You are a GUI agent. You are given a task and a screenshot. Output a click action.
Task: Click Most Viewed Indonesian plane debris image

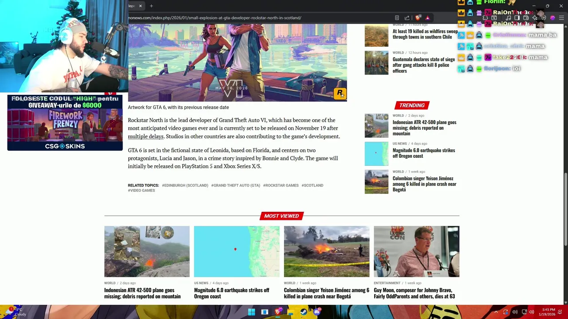[147, 251]
